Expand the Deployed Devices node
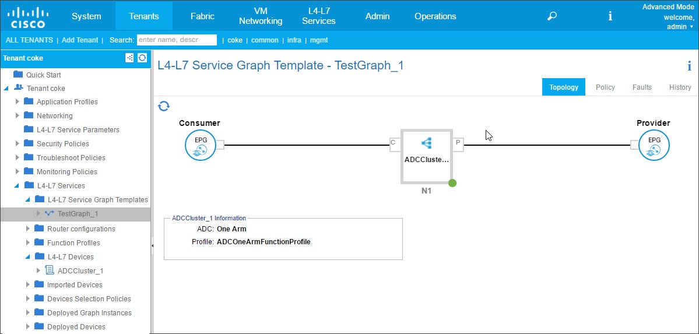The height and width of the screenshot is (334, 699). click(27, 326)
